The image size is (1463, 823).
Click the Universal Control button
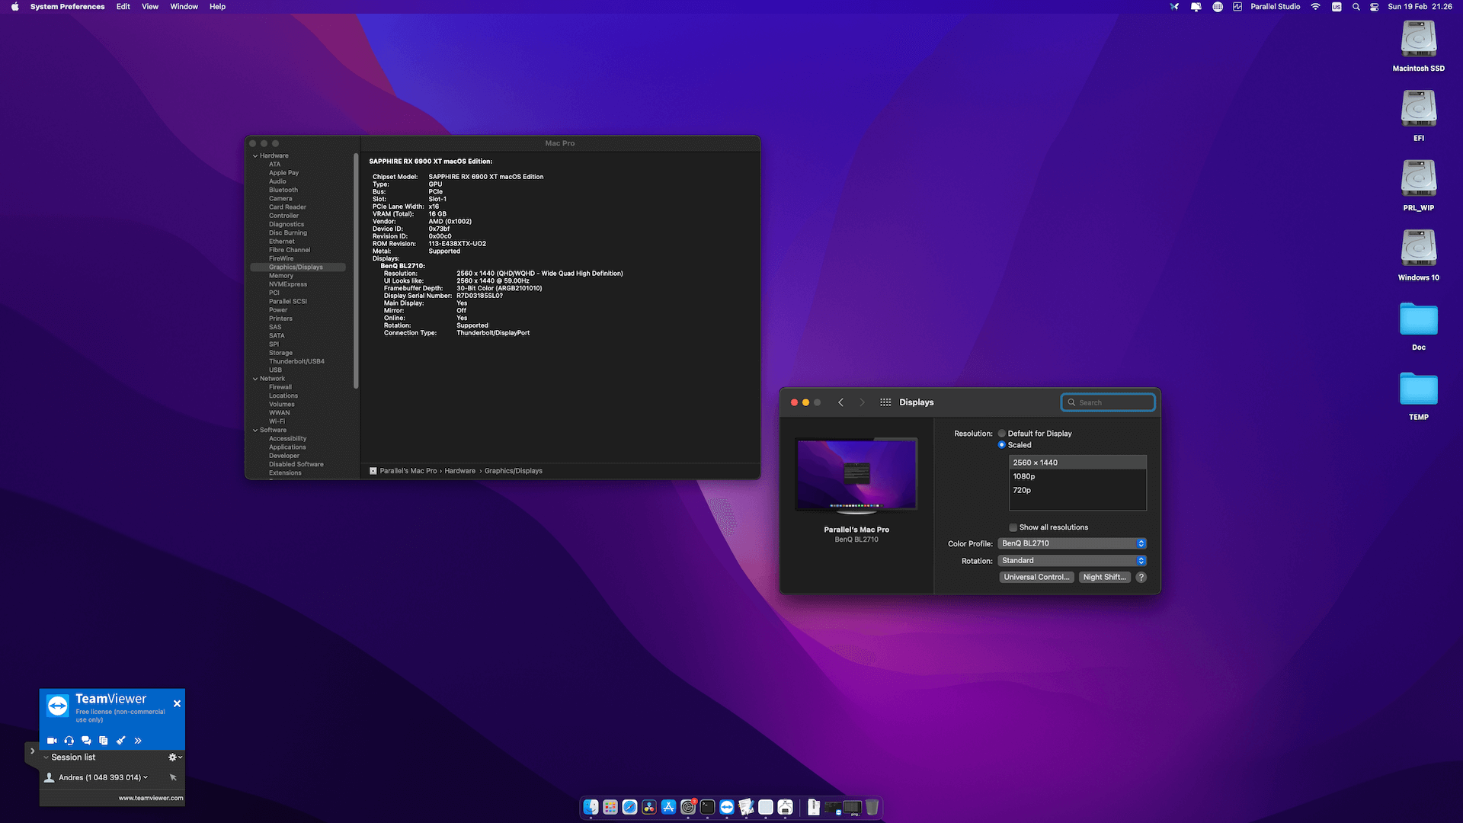(x=1036, y=577)
